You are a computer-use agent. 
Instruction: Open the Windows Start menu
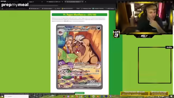[x=2, y=96]
